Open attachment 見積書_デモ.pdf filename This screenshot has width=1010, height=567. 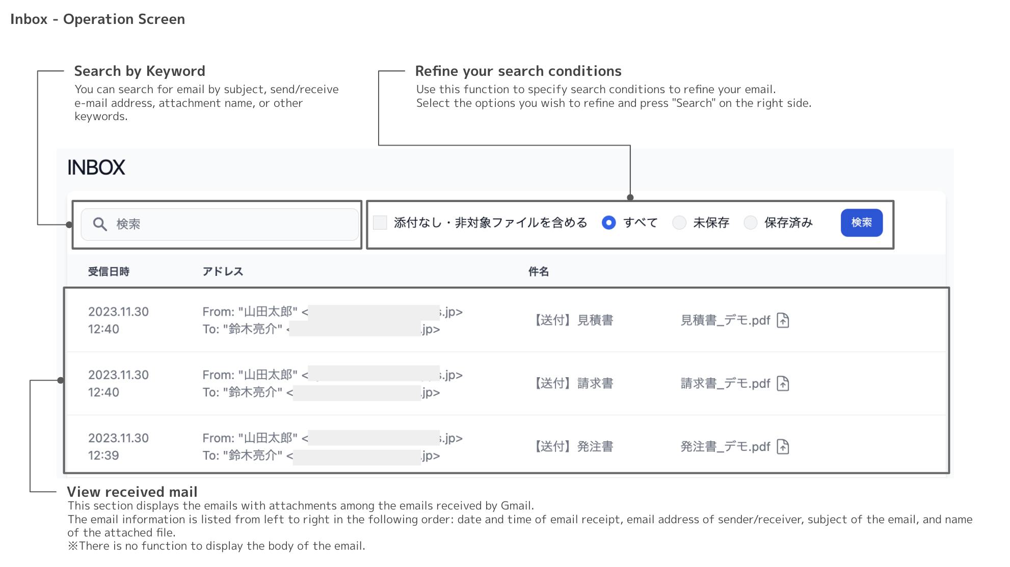click(x=725, y=320)
